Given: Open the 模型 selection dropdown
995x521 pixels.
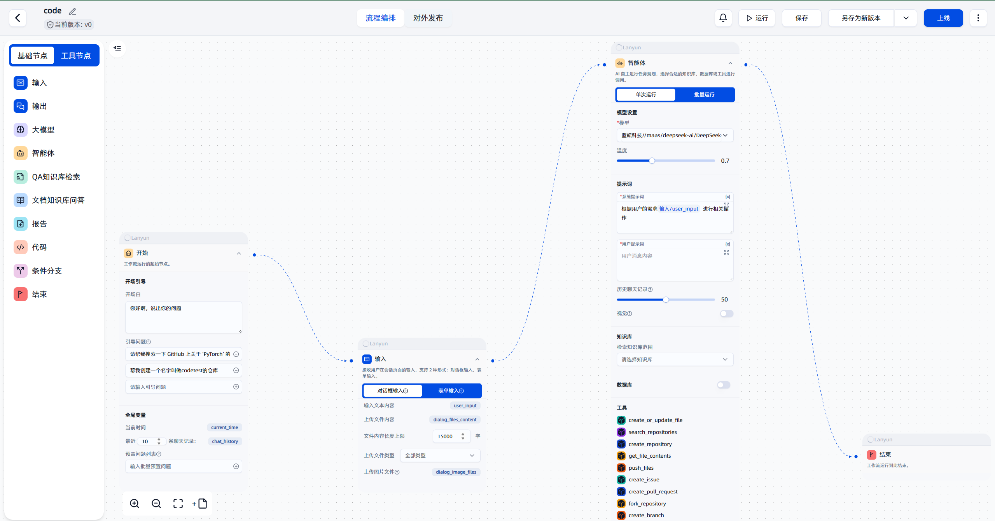Looking at the screenshot, I should tap(675, 135).
